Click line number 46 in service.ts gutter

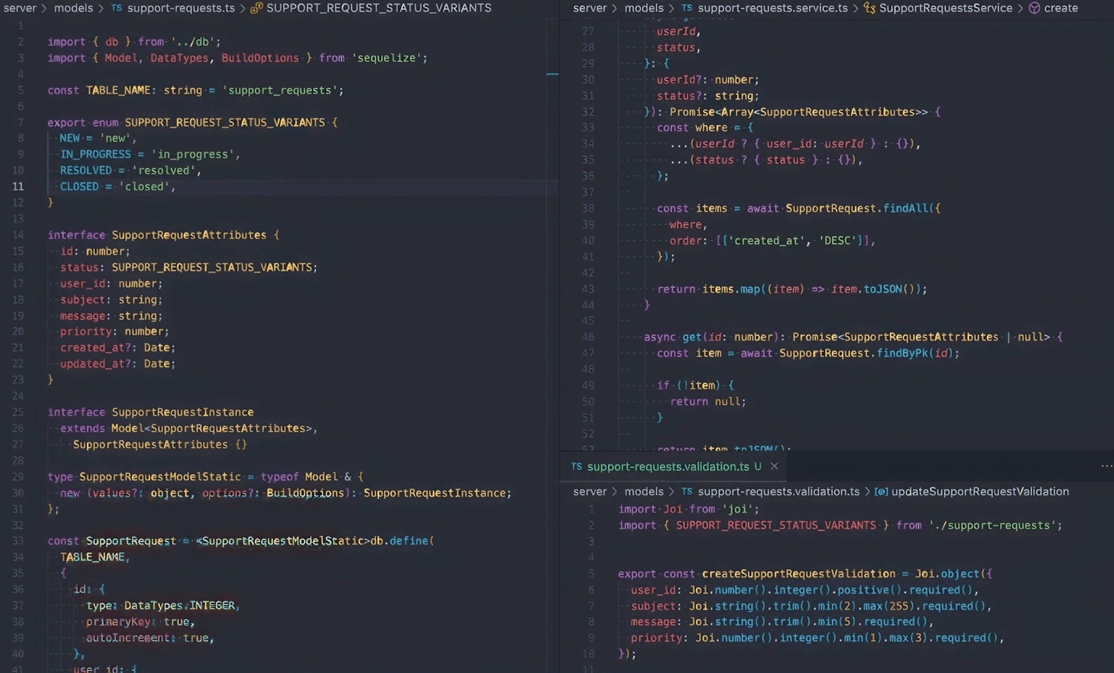pos(588,337)
